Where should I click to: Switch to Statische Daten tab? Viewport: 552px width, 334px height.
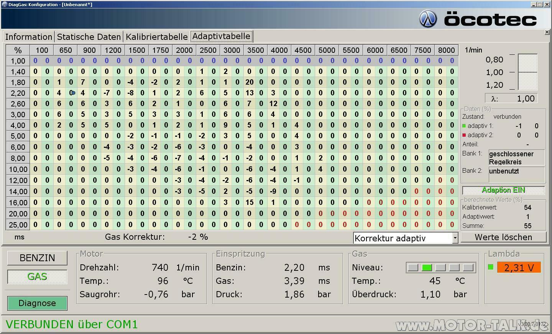89,37
